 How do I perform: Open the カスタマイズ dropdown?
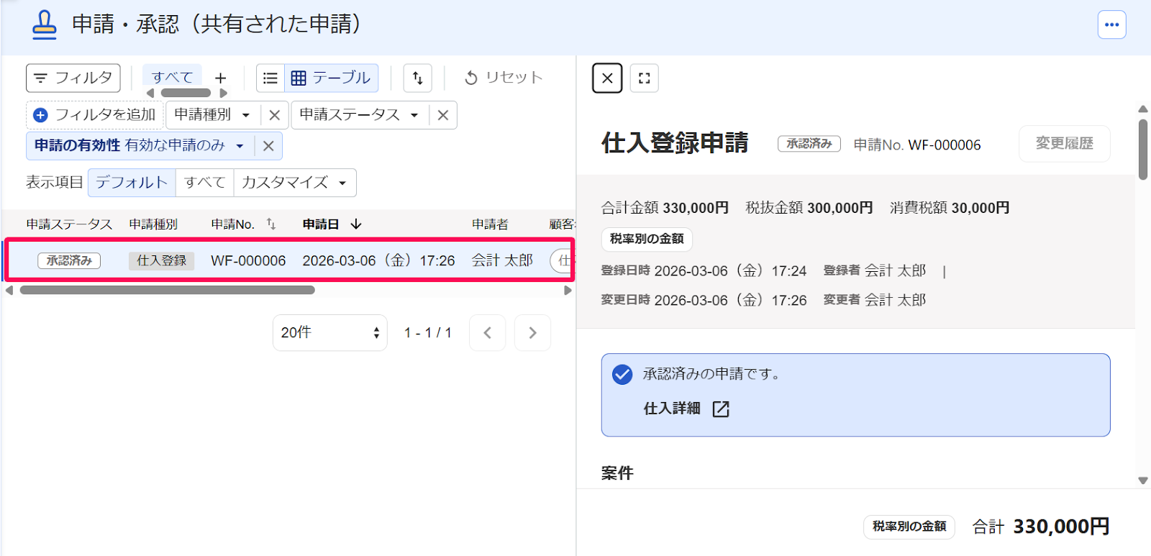click(295, 182)
